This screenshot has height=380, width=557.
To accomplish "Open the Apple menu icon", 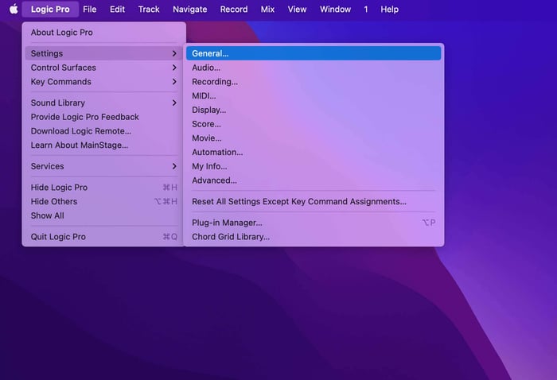I will (14, 9).
